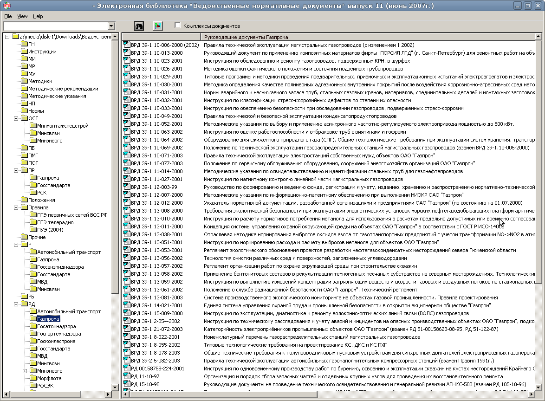Image resolution: width=545 pixels, height=401 pixels.
Task: Click the document icon for ВРД 39-1.10-006-2000 (2002)
Action: pyautogui.click(x=127, y=45)
